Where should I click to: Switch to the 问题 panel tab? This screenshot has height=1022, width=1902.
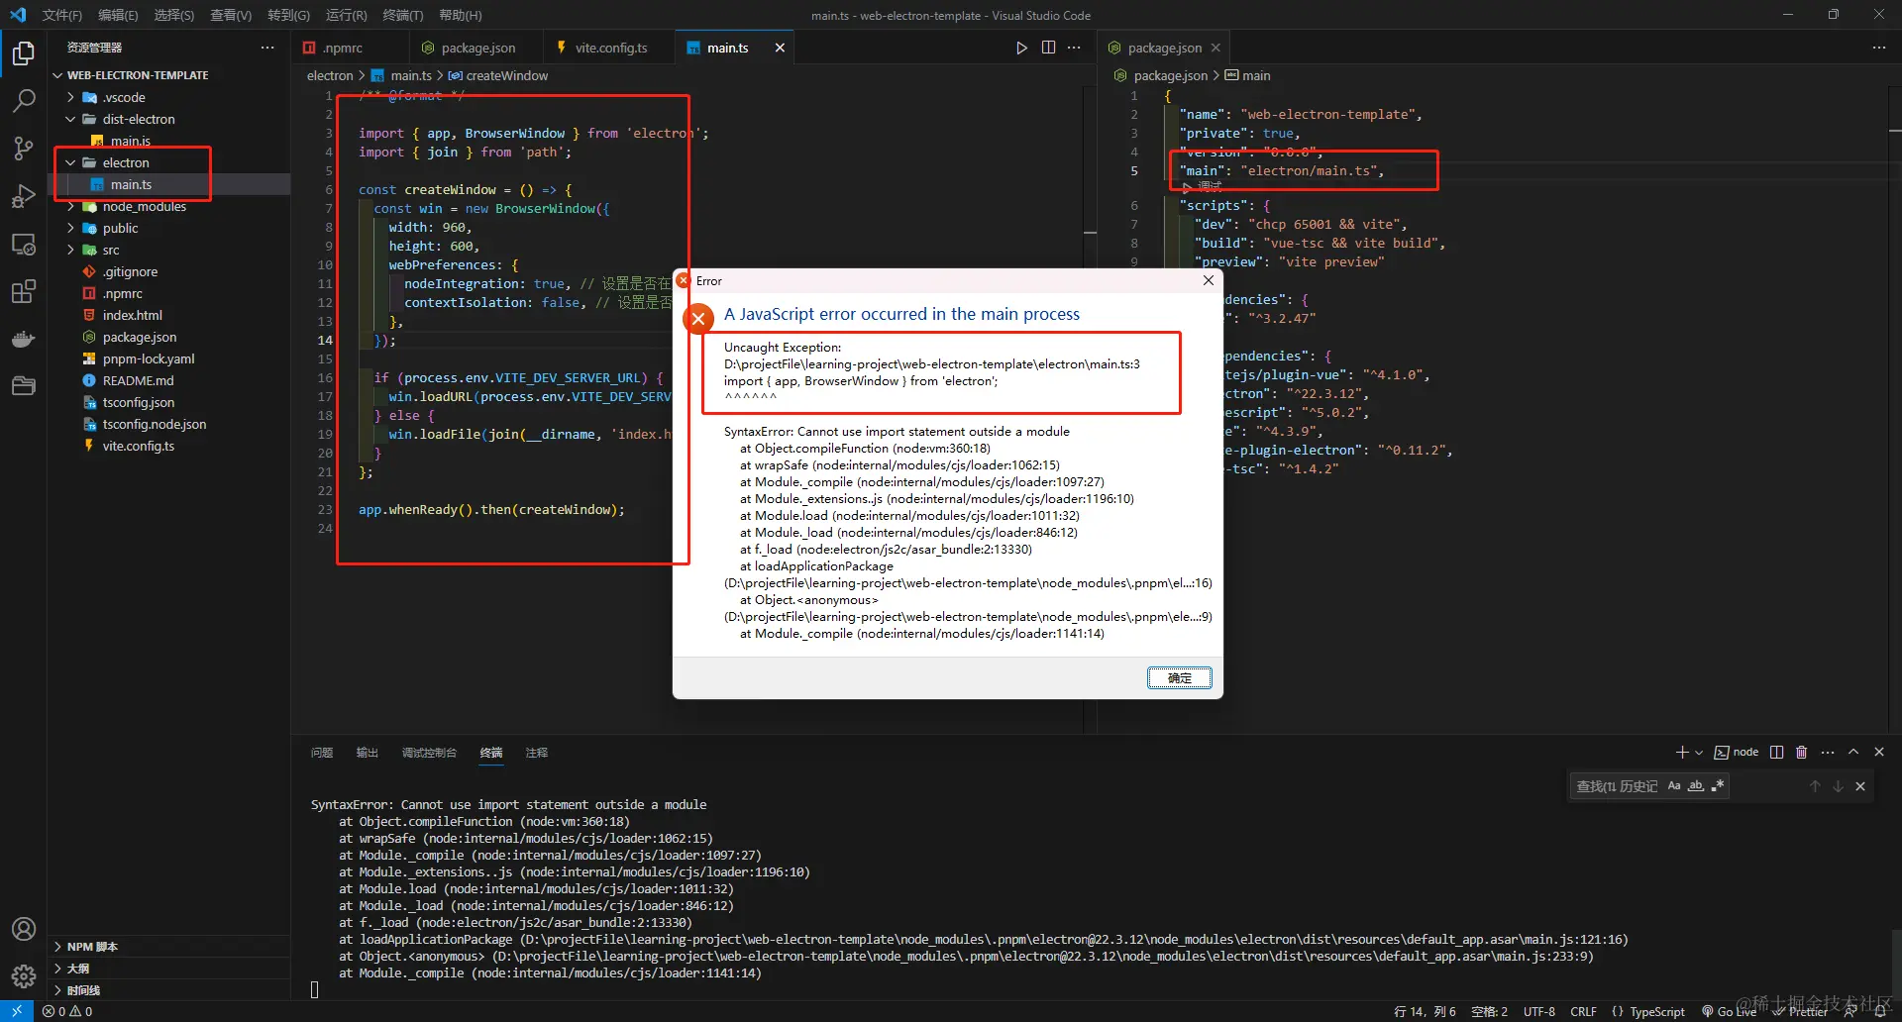pos(322,753)
